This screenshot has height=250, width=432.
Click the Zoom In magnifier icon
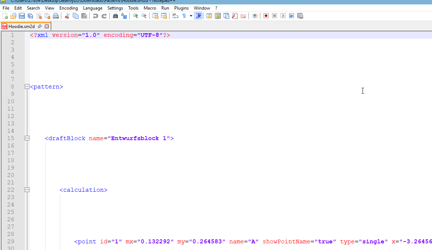(x=136, y=16)
